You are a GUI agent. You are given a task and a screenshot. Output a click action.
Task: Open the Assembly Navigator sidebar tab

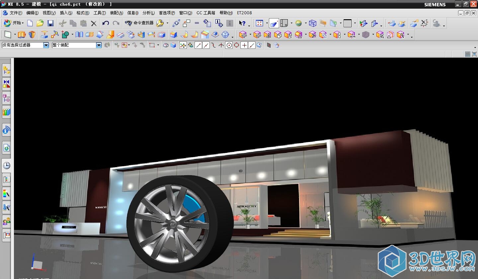pyautogui.click(x=6, y=70)
